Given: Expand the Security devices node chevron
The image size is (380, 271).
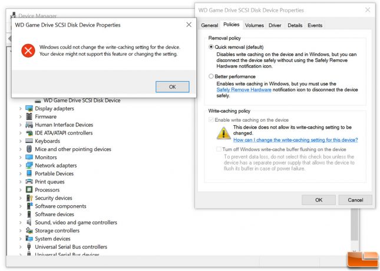Looking at the screenshot, I should 21,198.
